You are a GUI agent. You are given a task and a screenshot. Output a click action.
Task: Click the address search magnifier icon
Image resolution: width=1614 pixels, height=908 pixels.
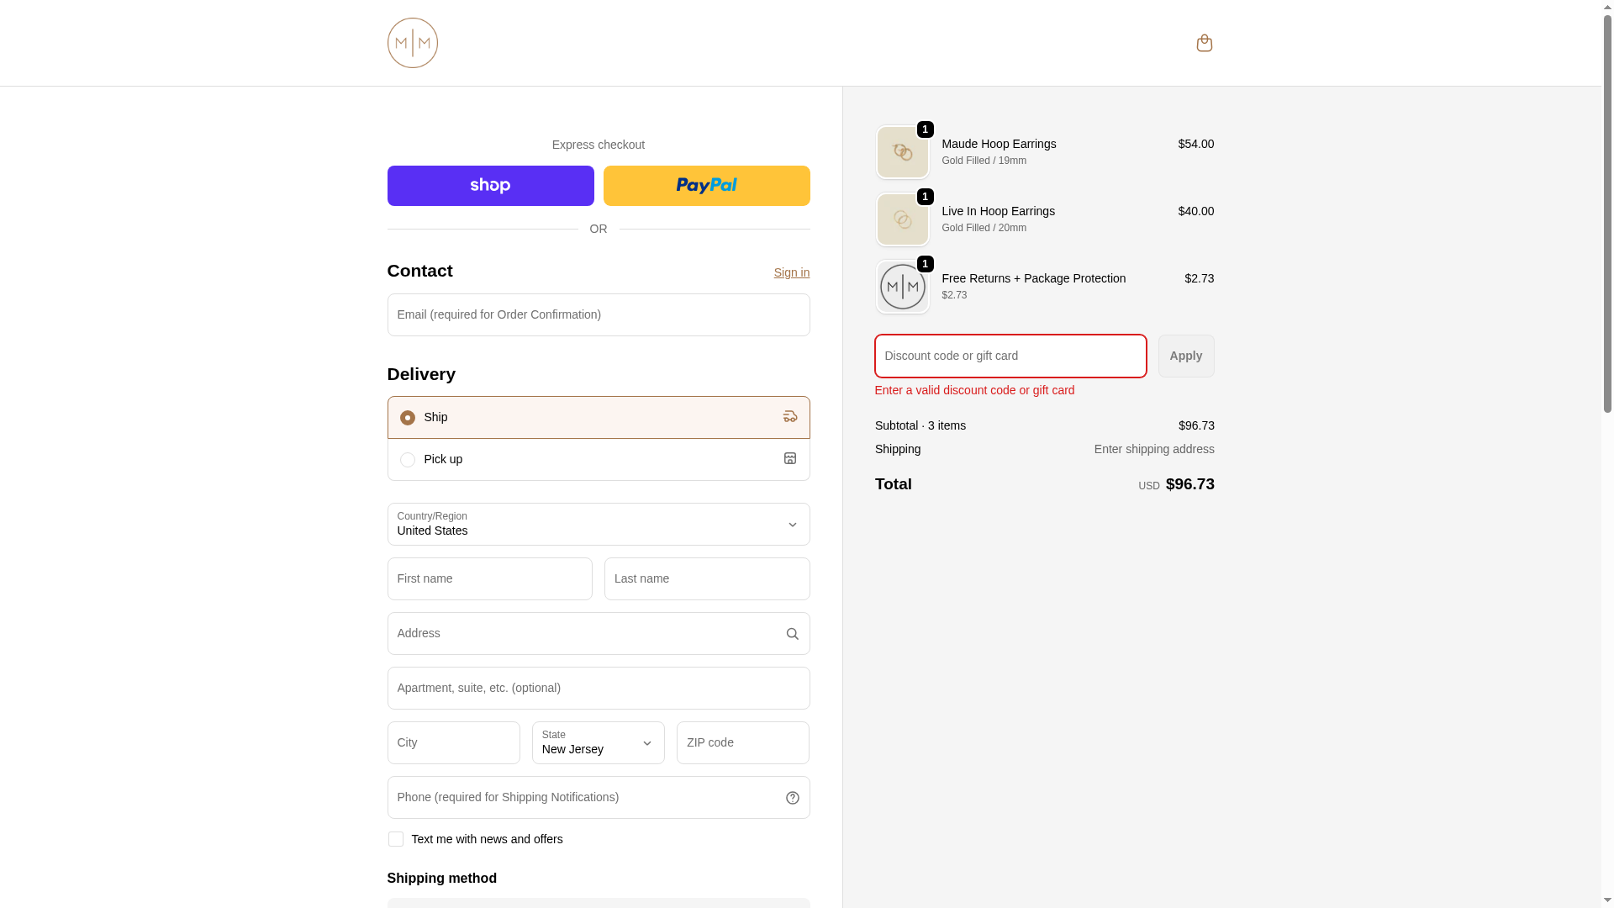click(x=792, y=634)
